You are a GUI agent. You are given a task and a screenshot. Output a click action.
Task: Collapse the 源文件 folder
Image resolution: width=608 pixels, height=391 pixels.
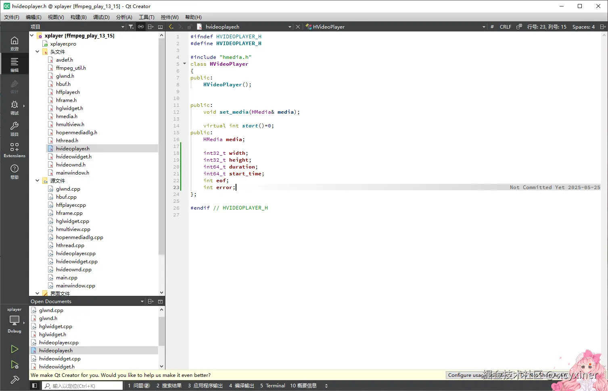tap(38, 181)
